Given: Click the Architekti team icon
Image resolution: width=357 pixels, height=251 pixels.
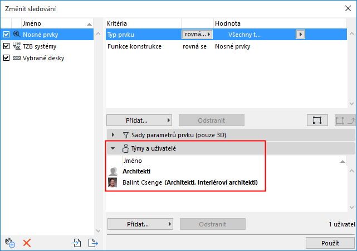Looking at the screenshot, I should (112, 171).
